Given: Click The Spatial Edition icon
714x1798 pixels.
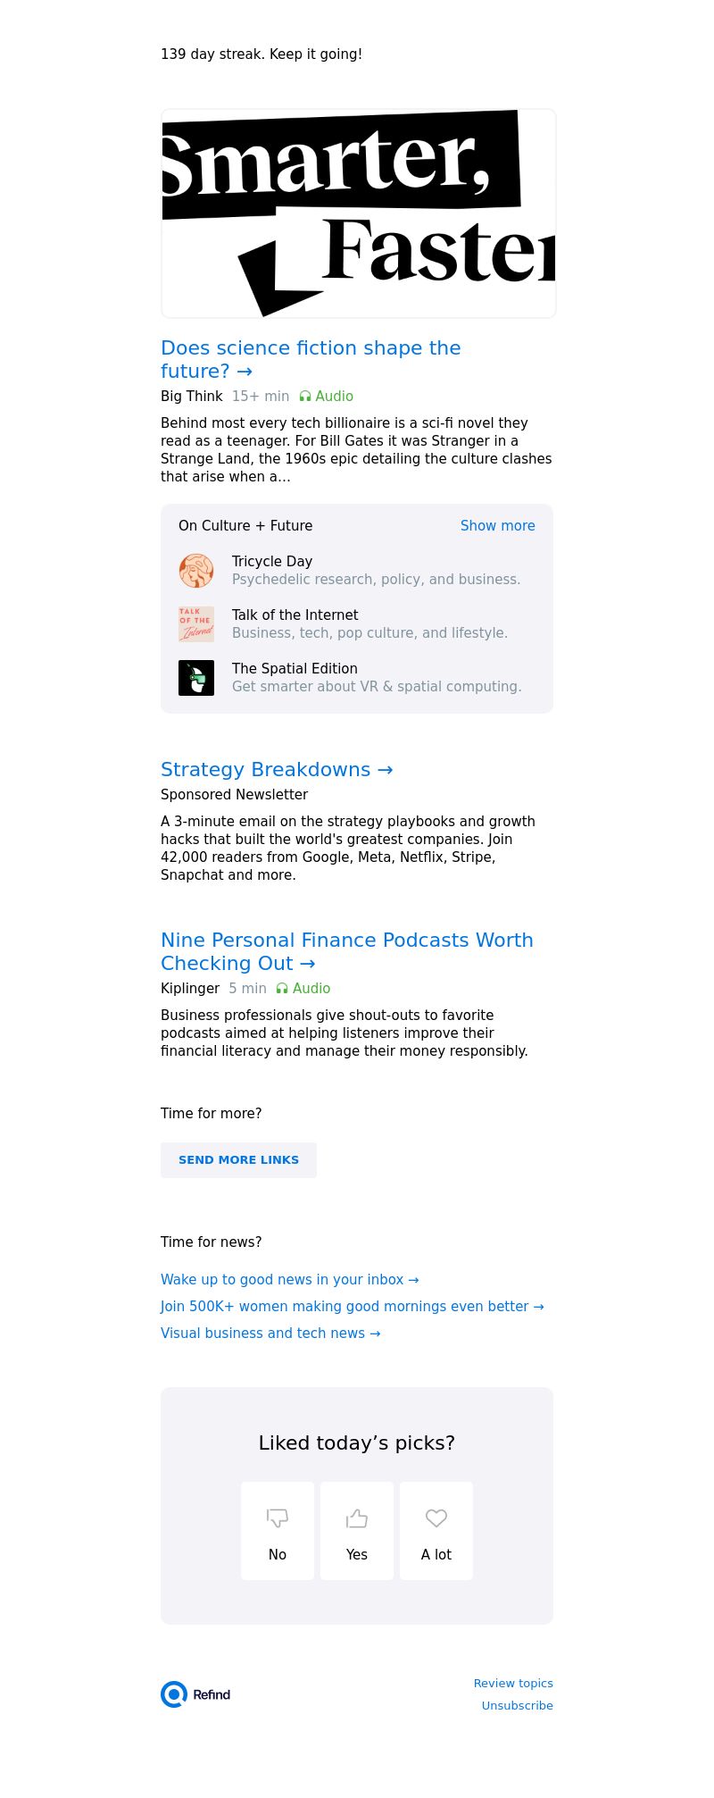Looking at the screenshot, I should pos(196,678).
